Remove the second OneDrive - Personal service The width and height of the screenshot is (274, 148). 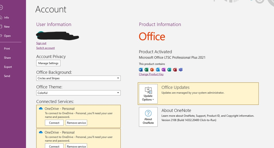76,146
